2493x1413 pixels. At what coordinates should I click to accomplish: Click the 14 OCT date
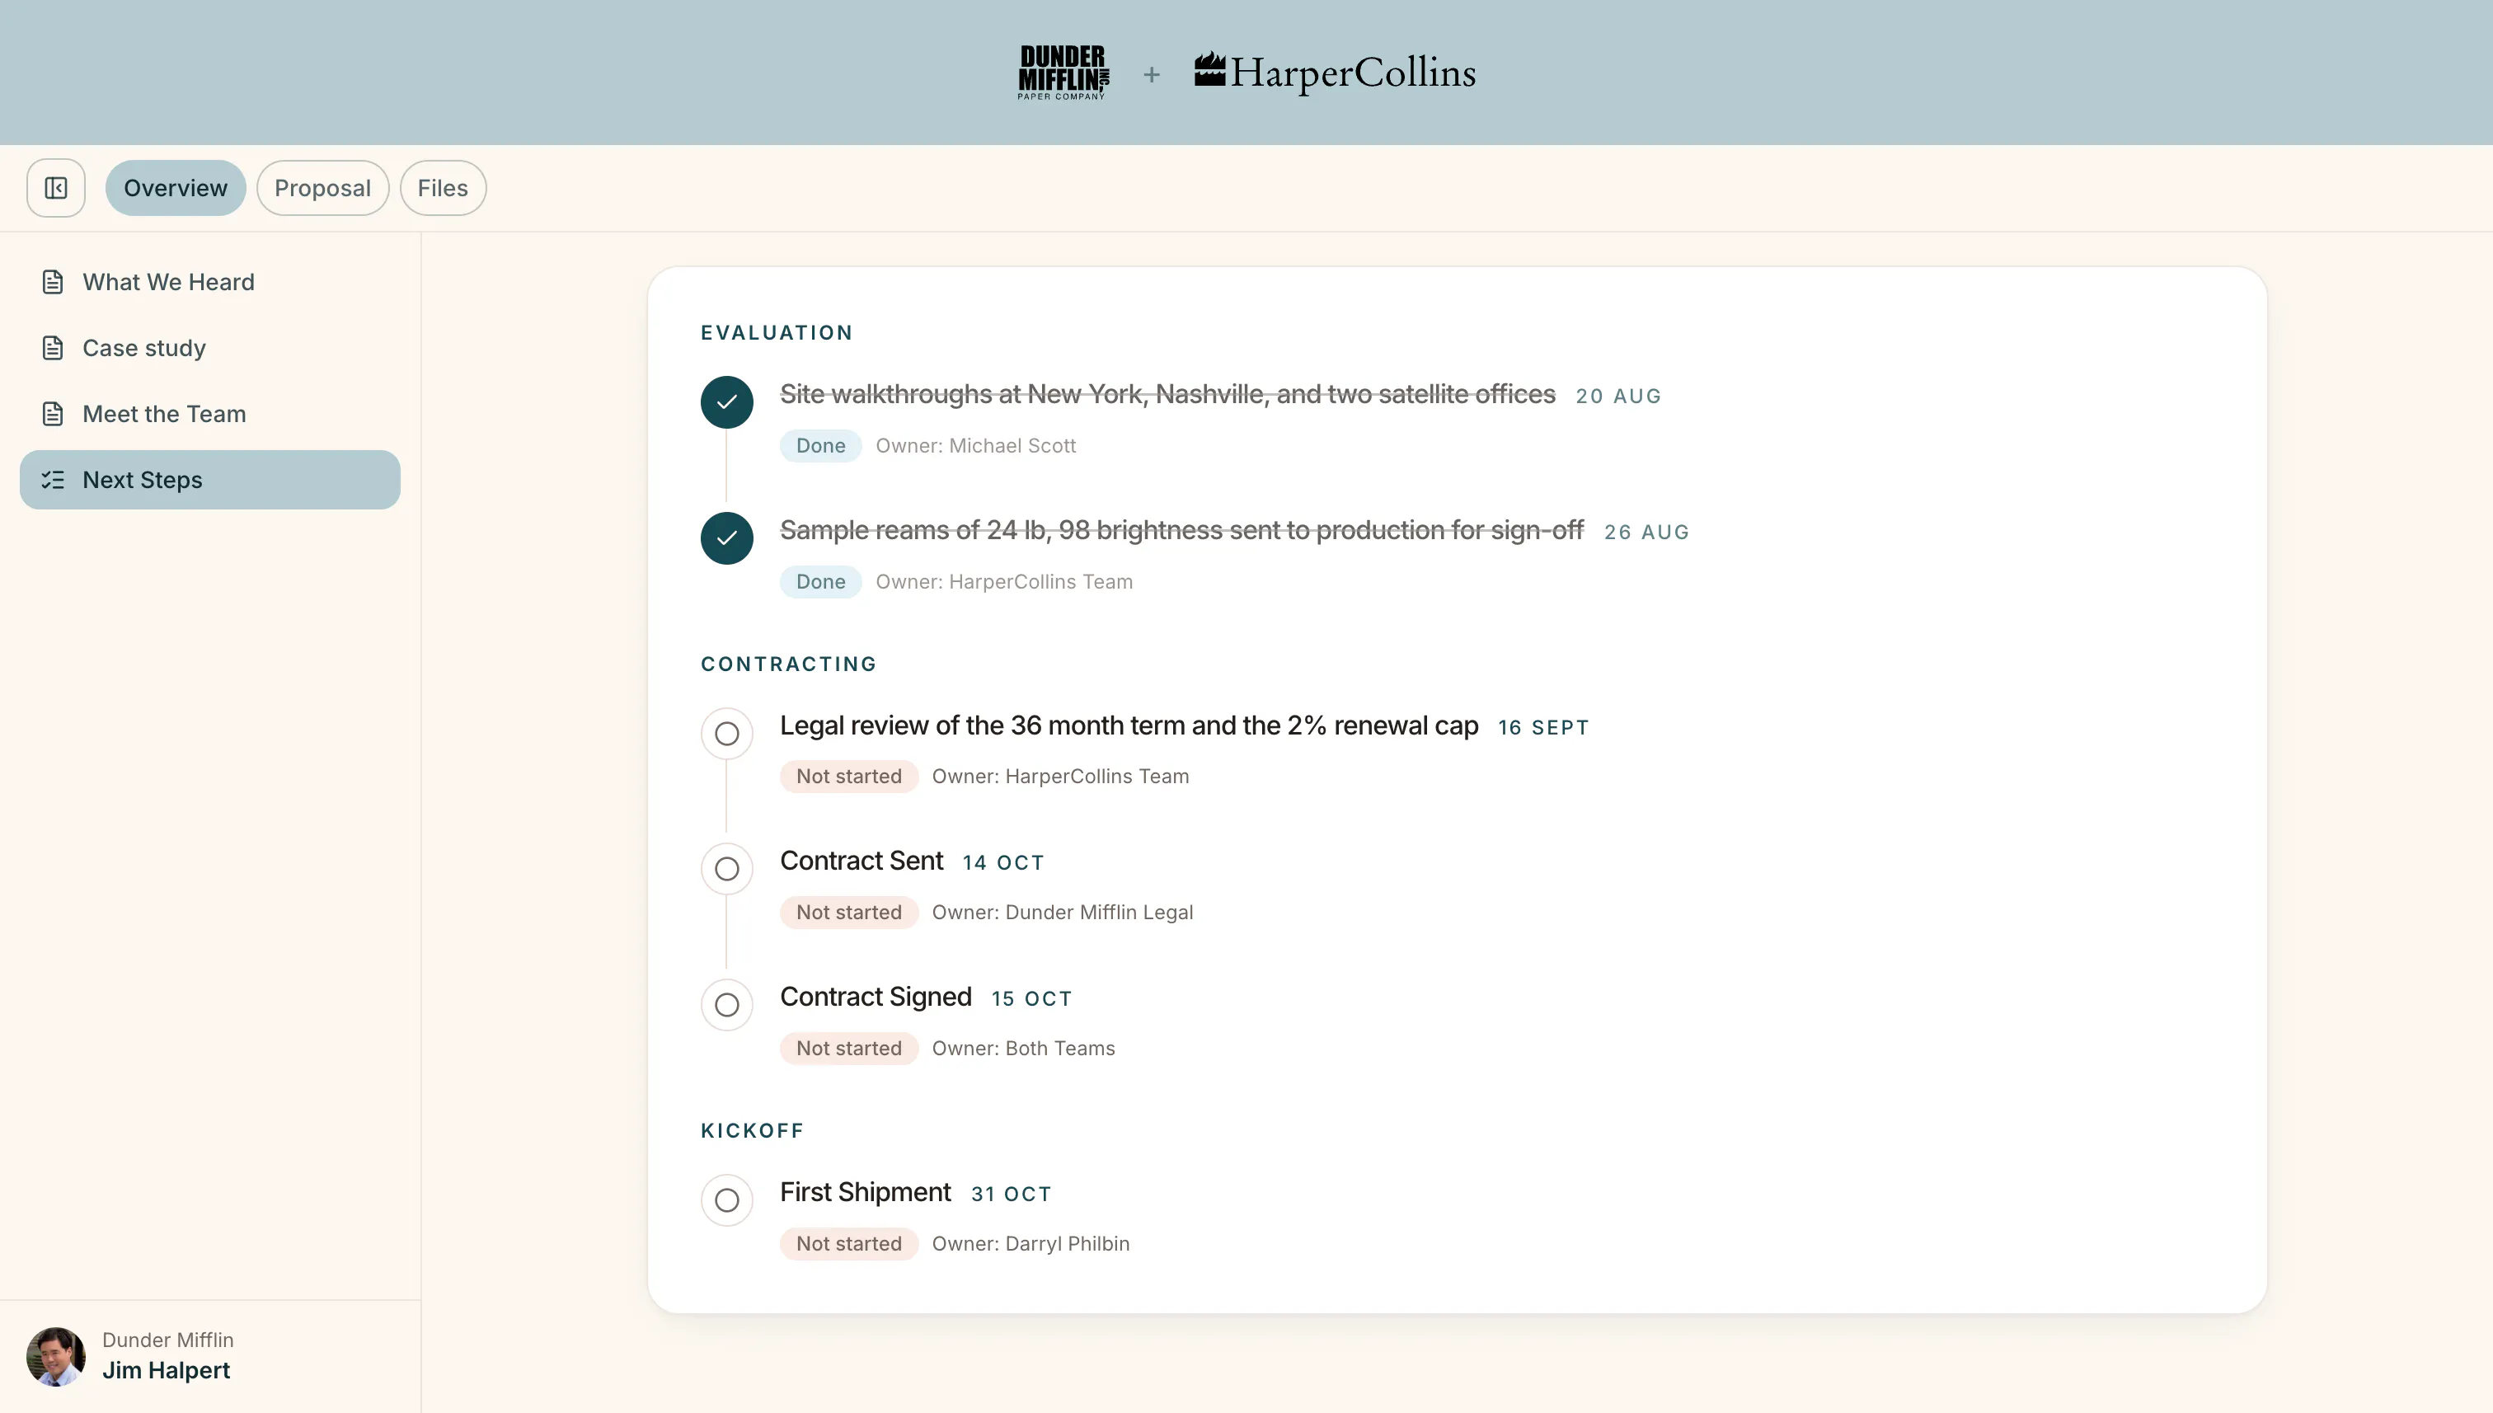click(x=1003, y=863)
